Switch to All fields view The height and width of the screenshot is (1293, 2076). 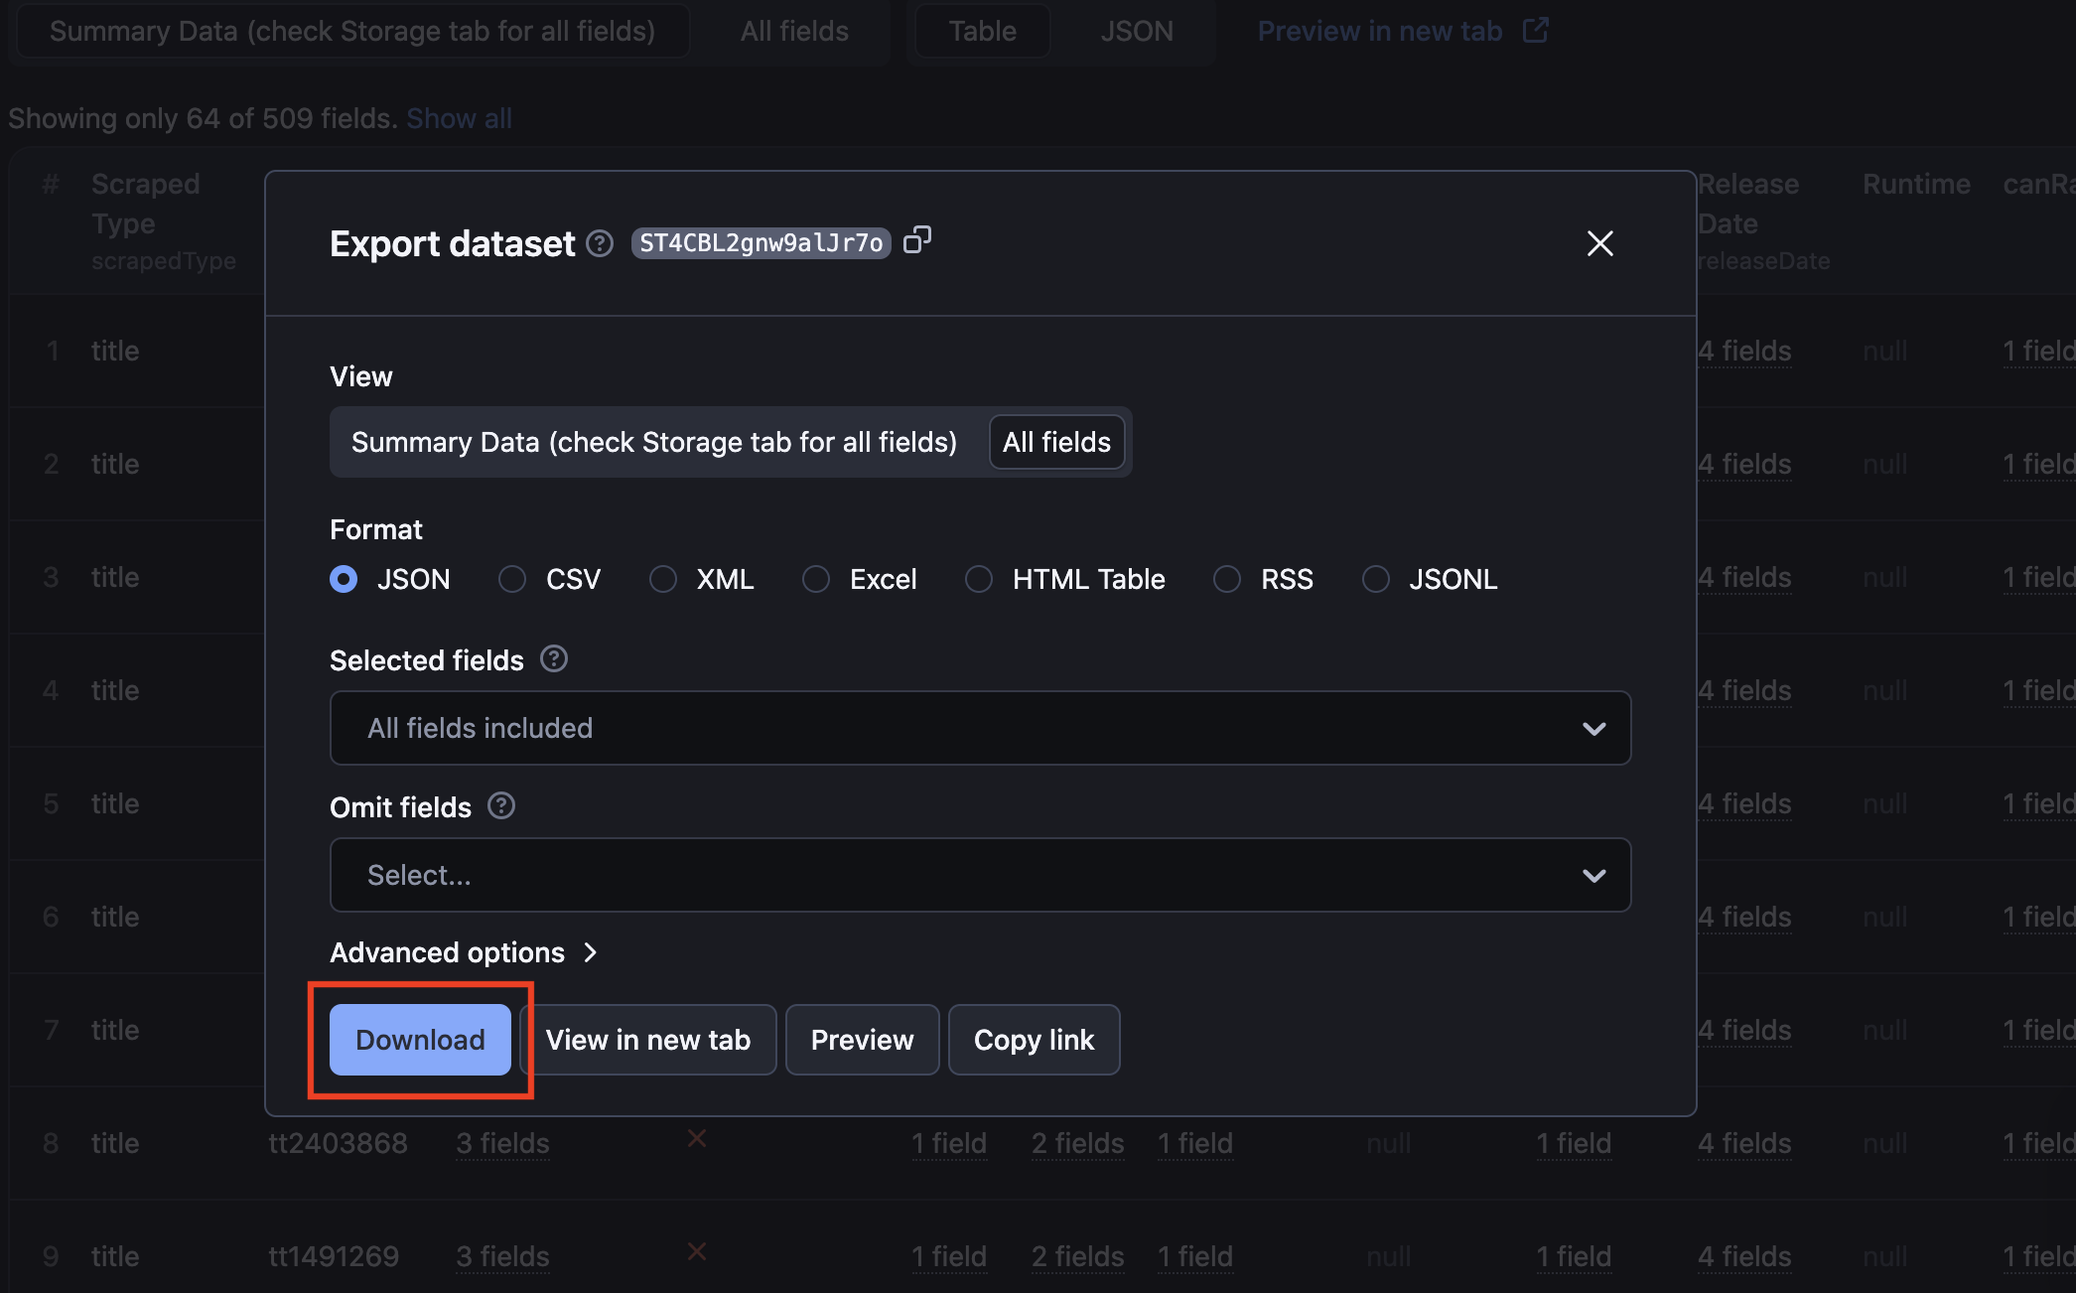click(1057, 441)
